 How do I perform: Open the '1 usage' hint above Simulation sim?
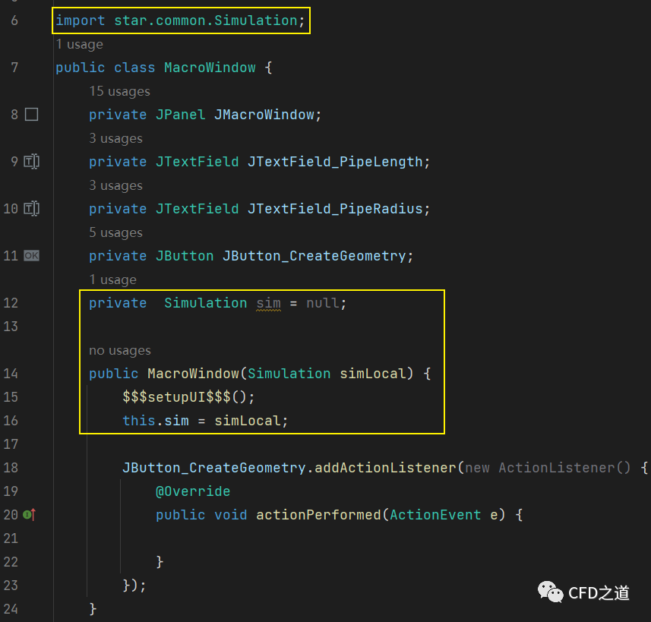[113, 279]
